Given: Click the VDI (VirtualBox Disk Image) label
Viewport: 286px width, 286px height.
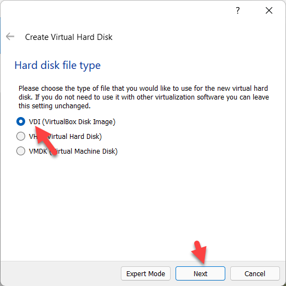Looking at the screenshot, I should pyautogui.click(x=72, y=122).
